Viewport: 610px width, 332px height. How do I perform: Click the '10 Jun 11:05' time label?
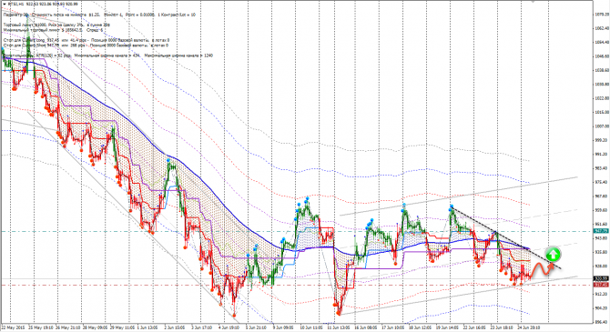[x=310, y=327]
